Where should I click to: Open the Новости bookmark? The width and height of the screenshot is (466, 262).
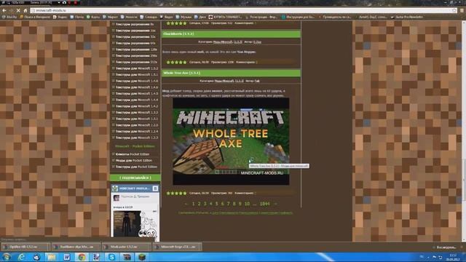pos(129,17)
